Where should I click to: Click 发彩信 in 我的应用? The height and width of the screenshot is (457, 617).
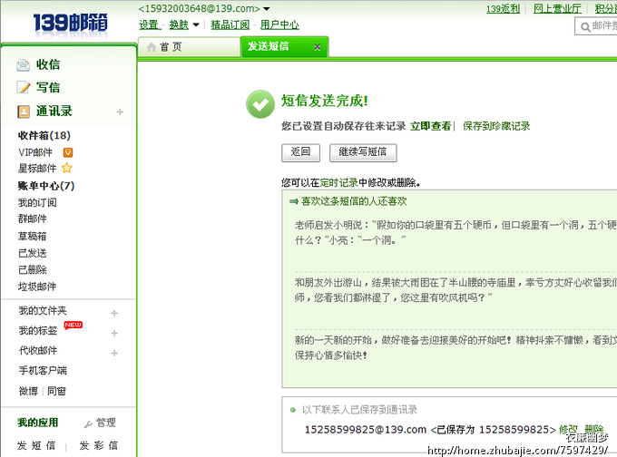[x=99, y=445]
